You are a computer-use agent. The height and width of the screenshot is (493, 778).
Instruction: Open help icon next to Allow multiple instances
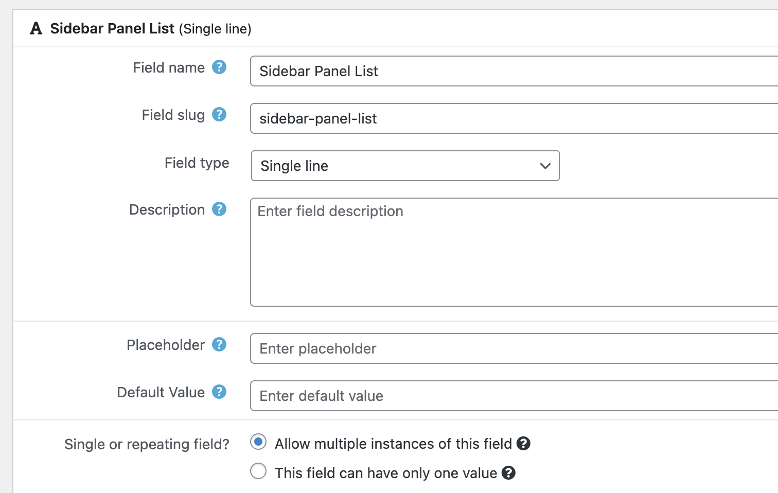[523, 444]
